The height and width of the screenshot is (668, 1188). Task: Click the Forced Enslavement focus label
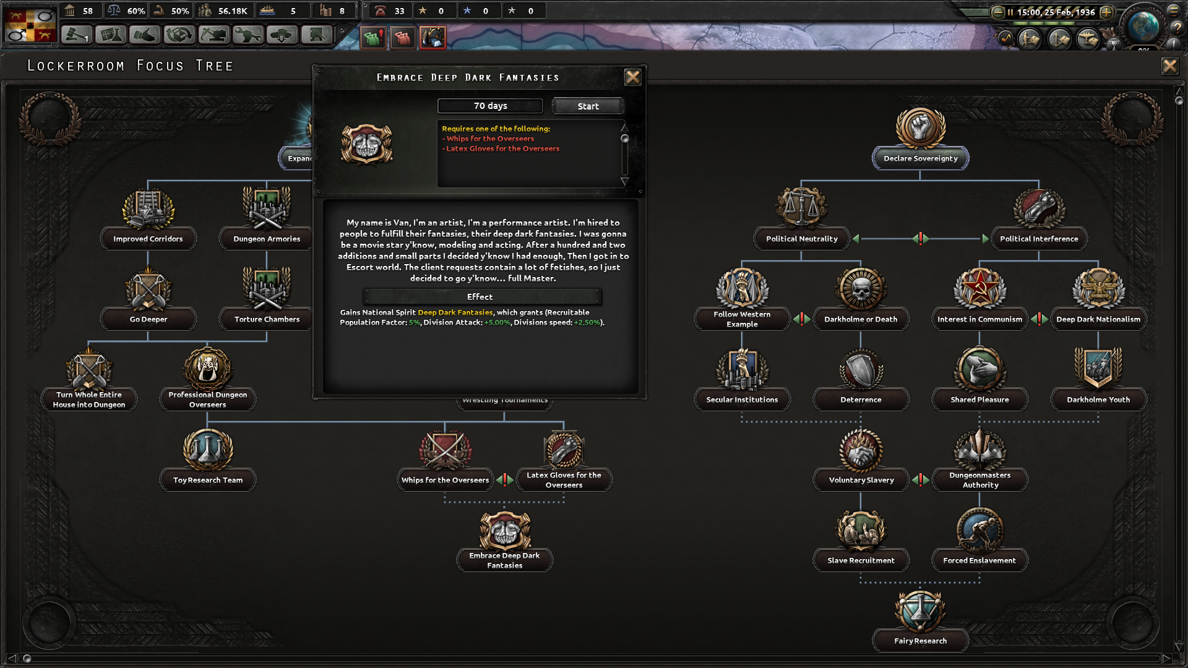979,560
